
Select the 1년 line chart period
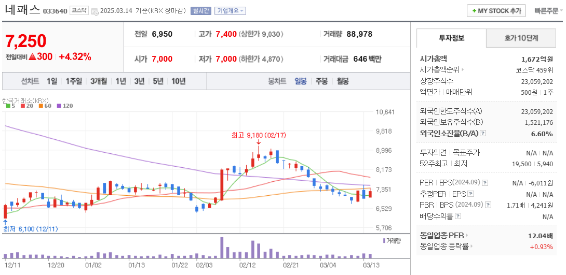120,81
